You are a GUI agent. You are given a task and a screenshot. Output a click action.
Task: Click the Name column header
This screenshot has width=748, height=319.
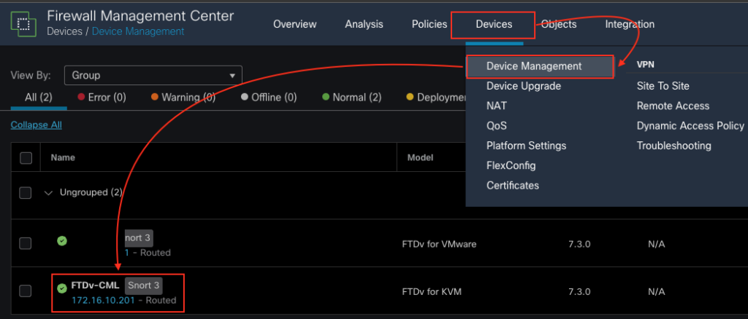click(x=62, y=158)
